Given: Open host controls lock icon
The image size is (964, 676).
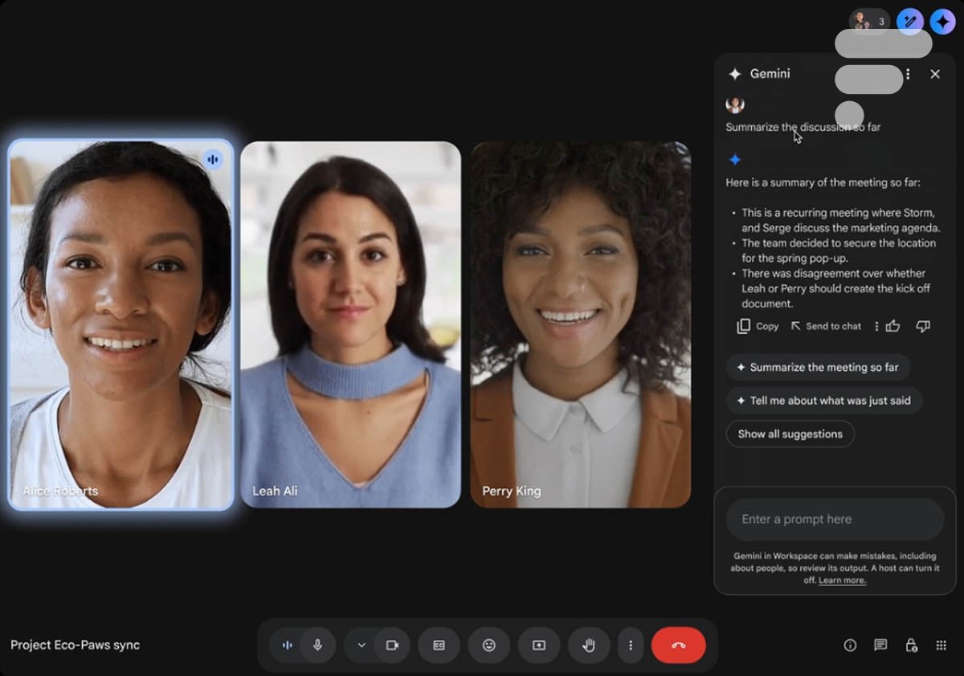Looking at the screenshot, I should [911, 645].
